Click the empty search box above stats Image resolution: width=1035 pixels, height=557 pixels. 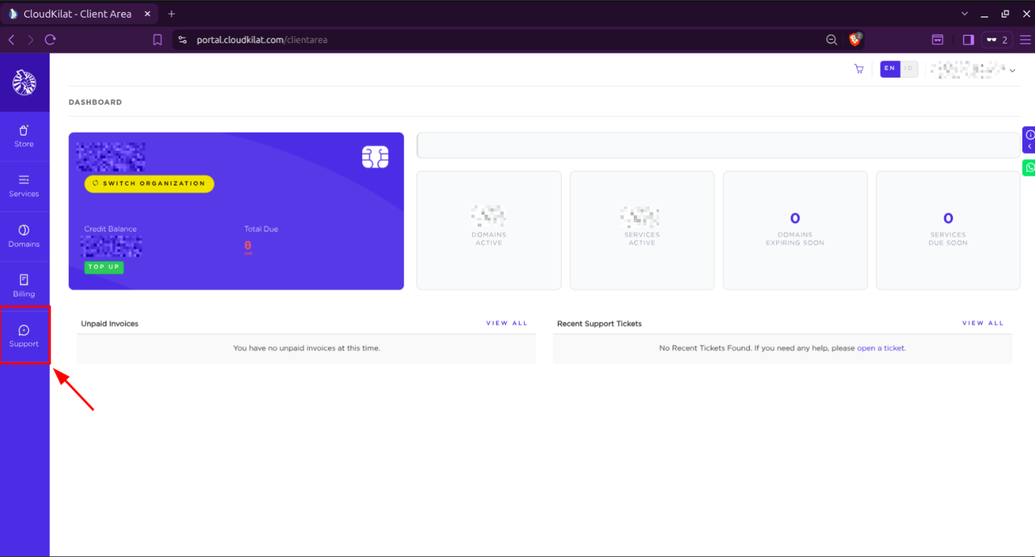click(718, 145)
